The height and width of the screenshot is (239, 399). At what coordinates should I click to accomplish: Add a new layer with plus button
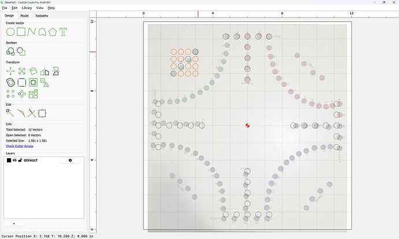pos(14,223)
